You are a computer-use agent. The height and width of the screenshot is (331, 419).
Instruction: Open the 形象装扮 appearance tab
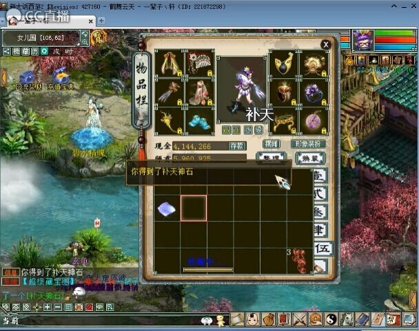click(x=307, y=145)
